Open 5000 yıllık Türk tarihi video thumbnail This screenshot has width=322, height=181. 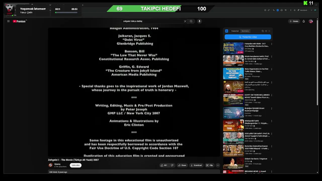coord(233,138)
